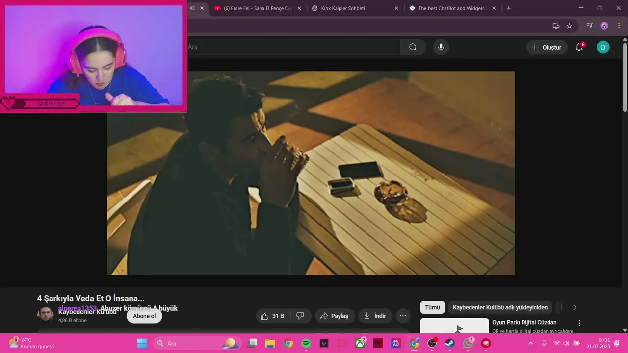Select the Tümü filter chip
Screen dimensions: 628x353
point(432,307)
